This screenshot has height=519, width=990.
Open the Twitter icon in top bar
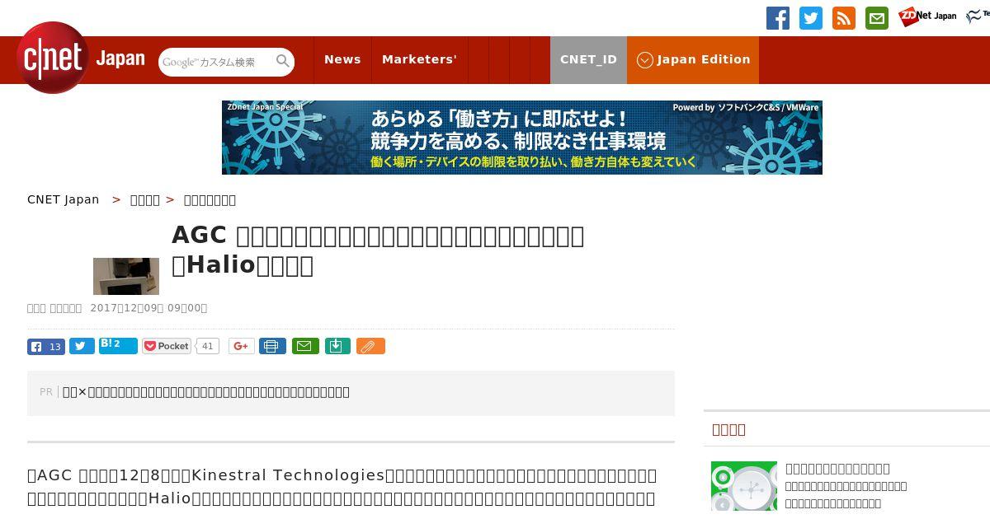point(811,18)
